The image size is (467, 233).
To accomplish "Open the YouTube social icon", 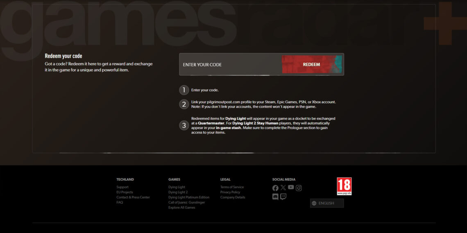I will (291, 187).
